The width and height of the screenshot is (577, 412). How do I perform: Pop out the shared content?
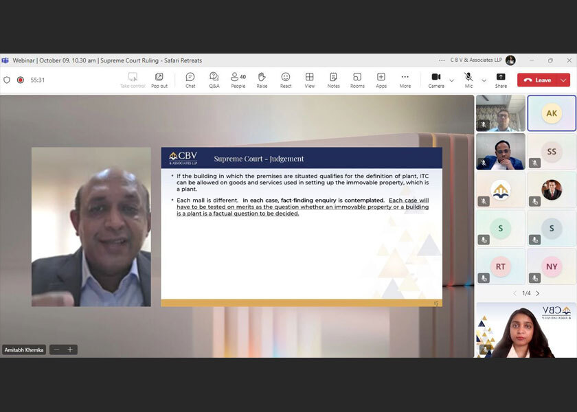pyautogui.click(x=159, y=80)
